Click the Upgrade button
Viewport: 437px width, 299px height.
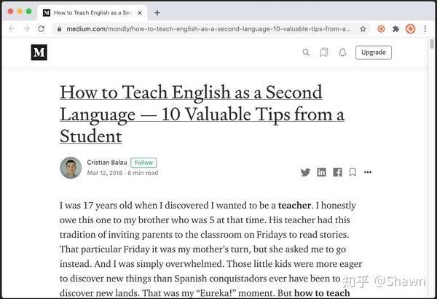374,53
